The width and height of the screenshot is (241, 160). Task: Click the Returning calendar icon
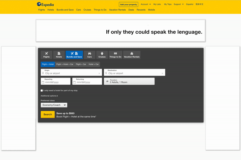click(74, 82)
